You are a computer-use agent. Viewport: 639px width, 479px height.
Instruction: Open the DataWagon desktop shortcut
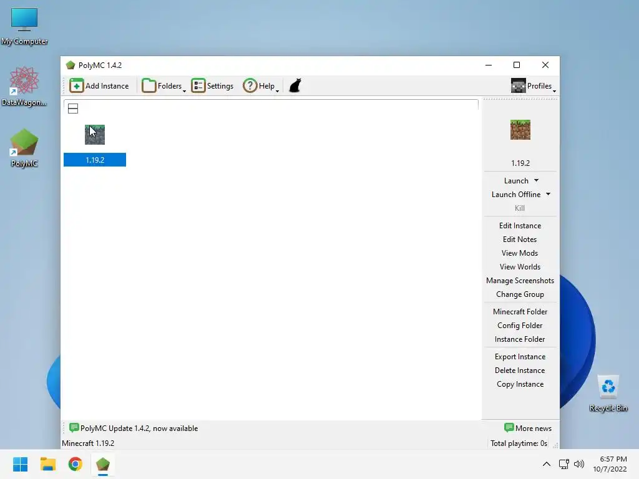[x=24, y=86]
